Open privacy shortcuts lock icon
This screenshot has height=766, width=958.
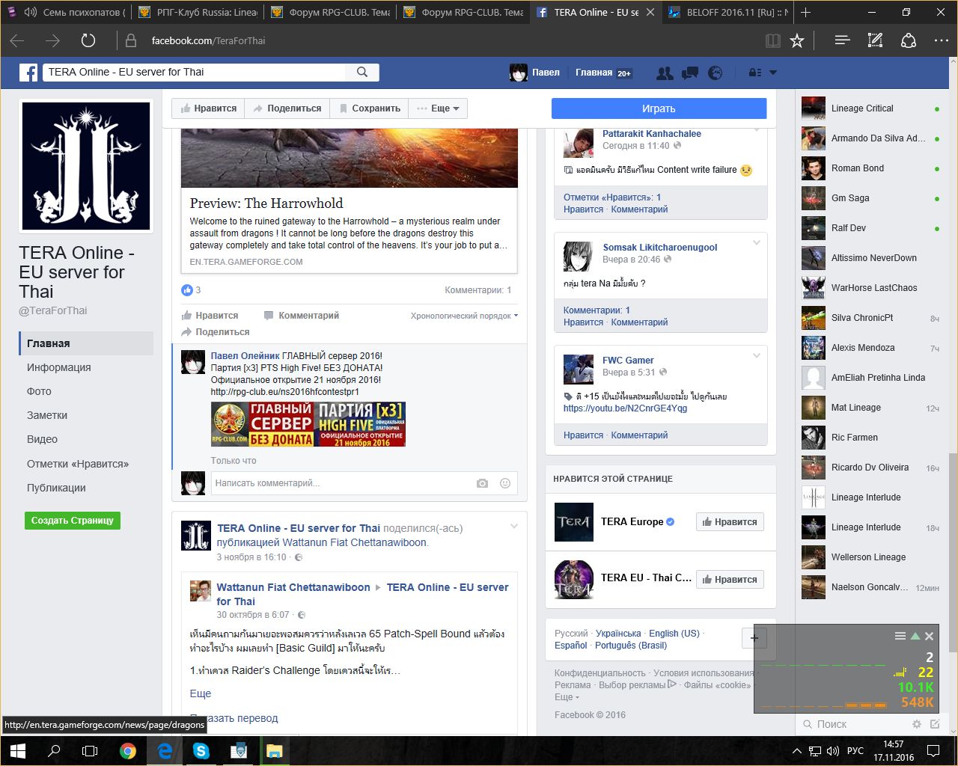[755, 73]
